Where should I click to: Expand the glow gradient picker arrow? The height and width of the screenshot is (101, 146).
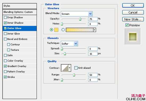(95, 30)
